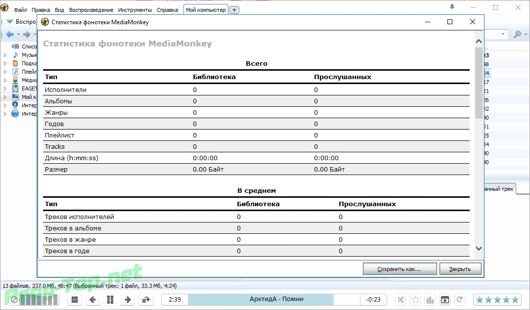Collapse the Воспроизведение panel blue triangle

(x=10, y=22)
